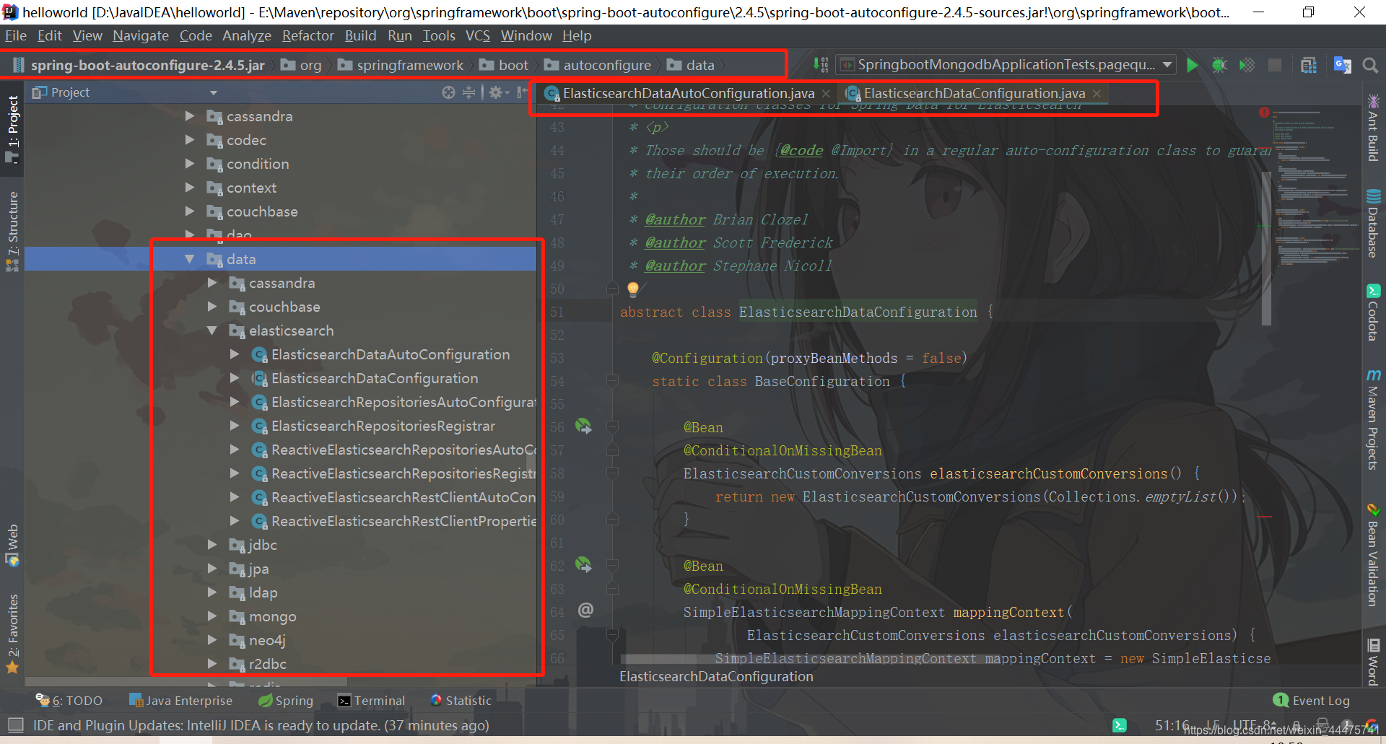Open the Word side panel
This screenshot has height=744, width=1386.
pos(1373,661)
